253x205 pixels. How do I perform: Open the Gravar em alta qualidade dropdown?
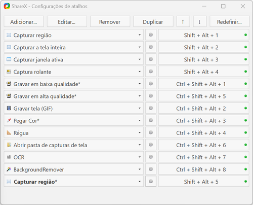point(140,96)
